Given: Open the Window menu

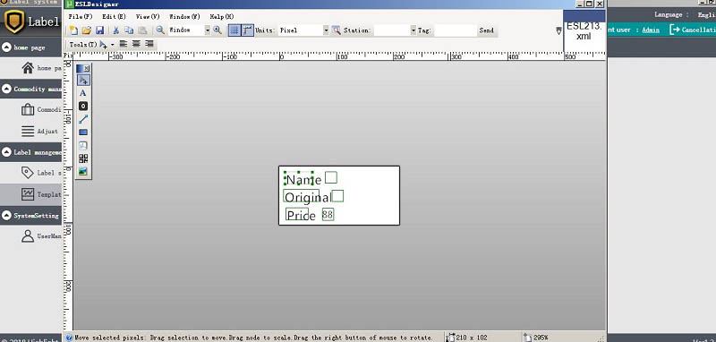Looking at the screenshot, I should (x=185, y=16).
